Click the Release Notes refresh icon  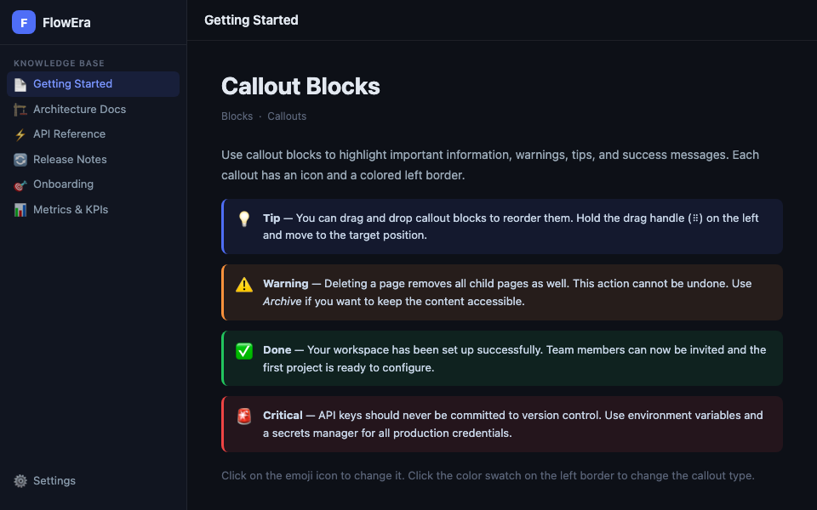click(x=20, y=160)
